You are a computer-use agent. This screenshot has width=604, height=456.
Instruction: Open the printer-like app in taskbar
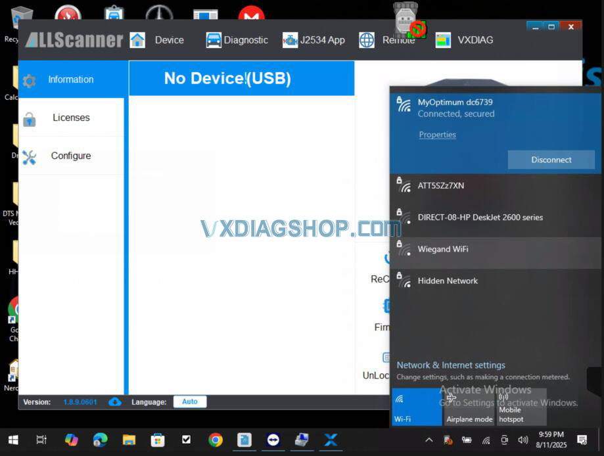pyautogui.click(x=302, y=440)
